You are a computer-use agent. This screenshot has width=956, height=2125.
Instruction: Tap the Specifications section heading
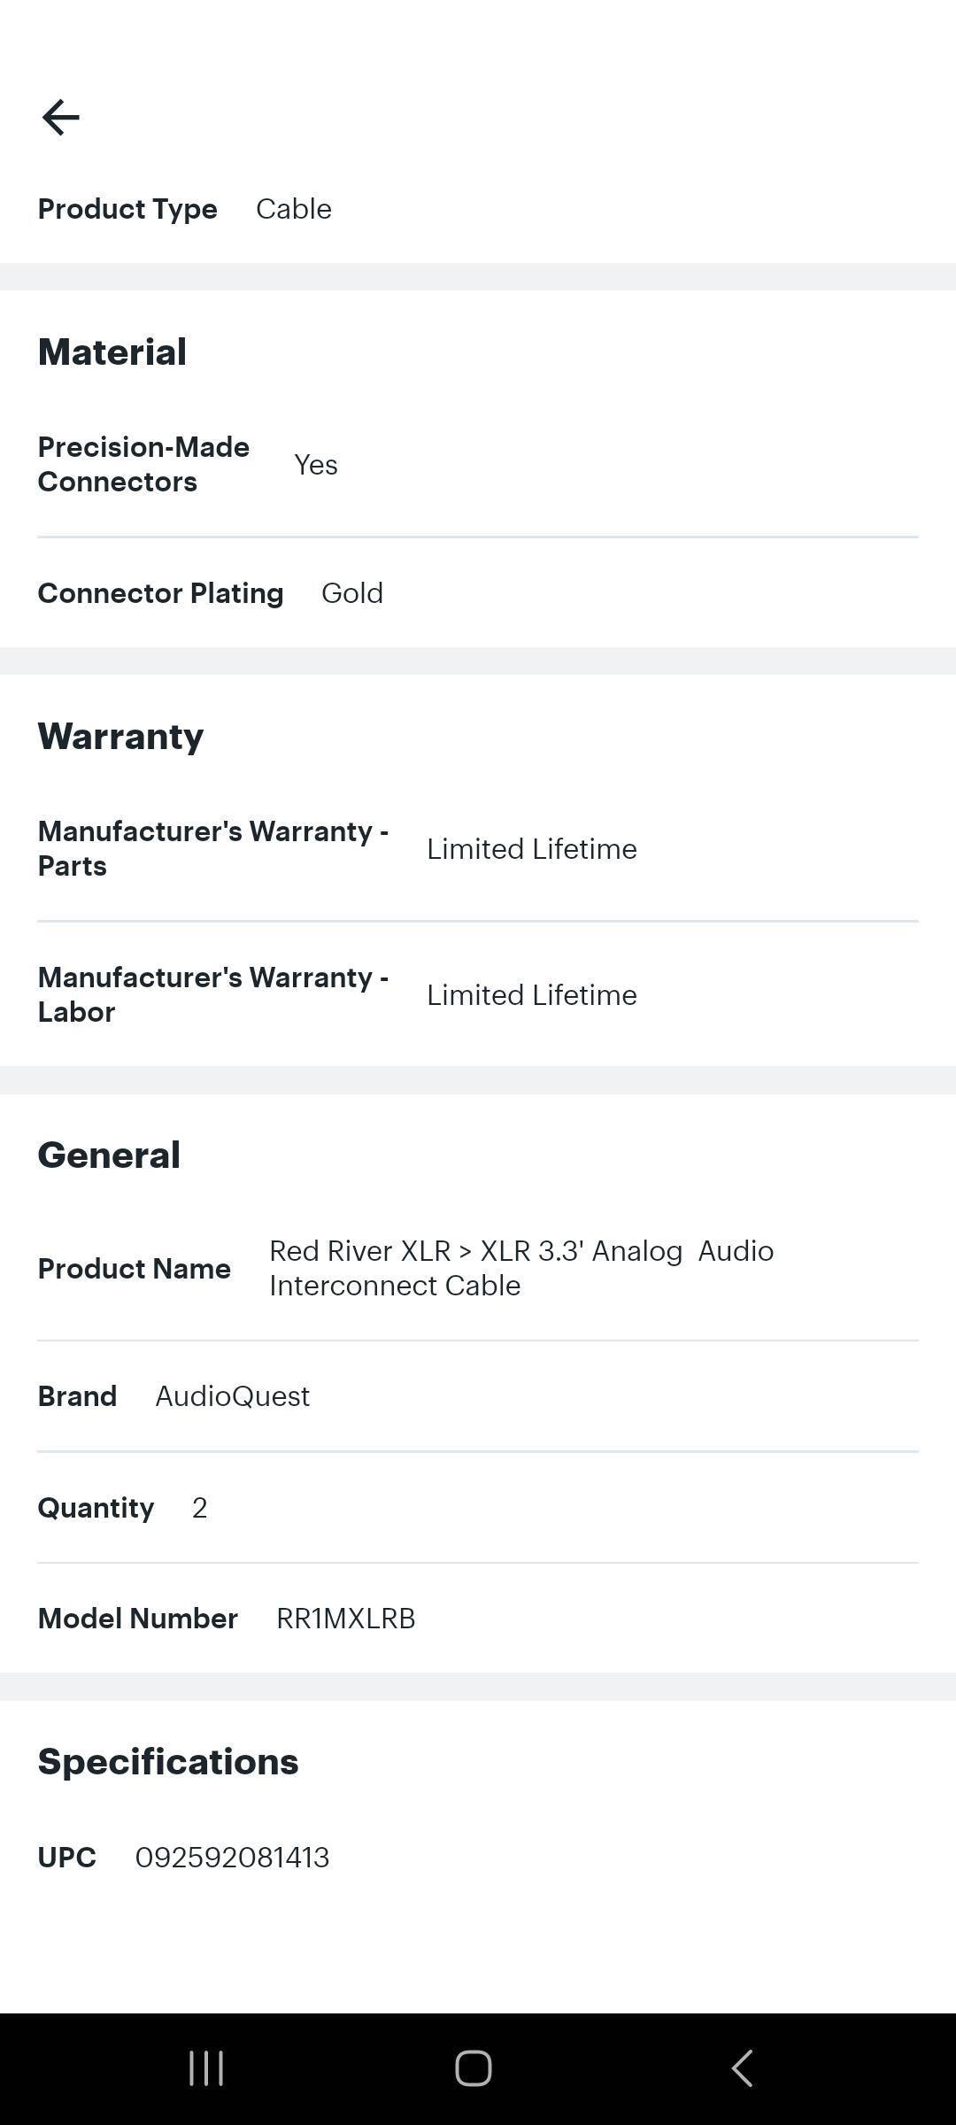(x=168, y=1762)
